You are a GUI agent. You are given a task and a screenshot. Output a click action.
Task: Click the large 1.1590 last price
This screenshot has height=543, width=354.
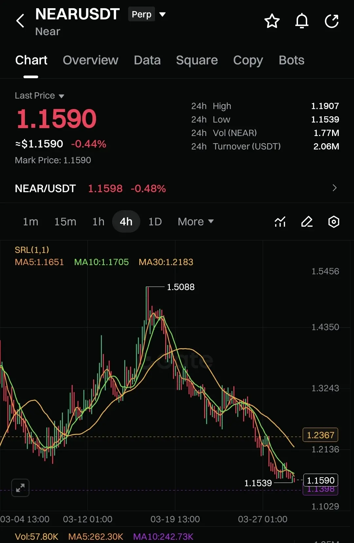tap(56, 119)
